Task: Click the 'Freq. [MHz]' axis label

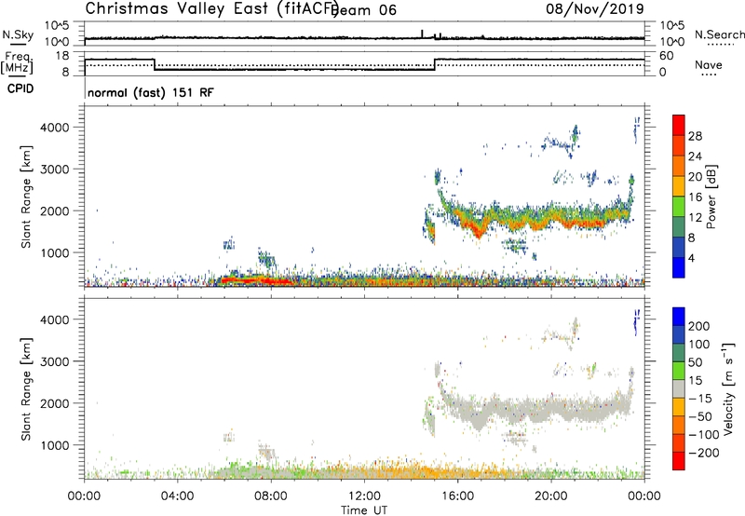Action: (x=17, y=63)
